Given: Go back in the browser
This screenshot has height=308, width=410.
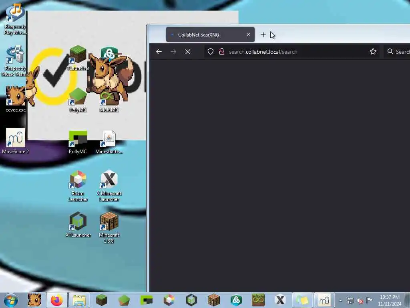Looking at the screenshot, I should [159, 52].
